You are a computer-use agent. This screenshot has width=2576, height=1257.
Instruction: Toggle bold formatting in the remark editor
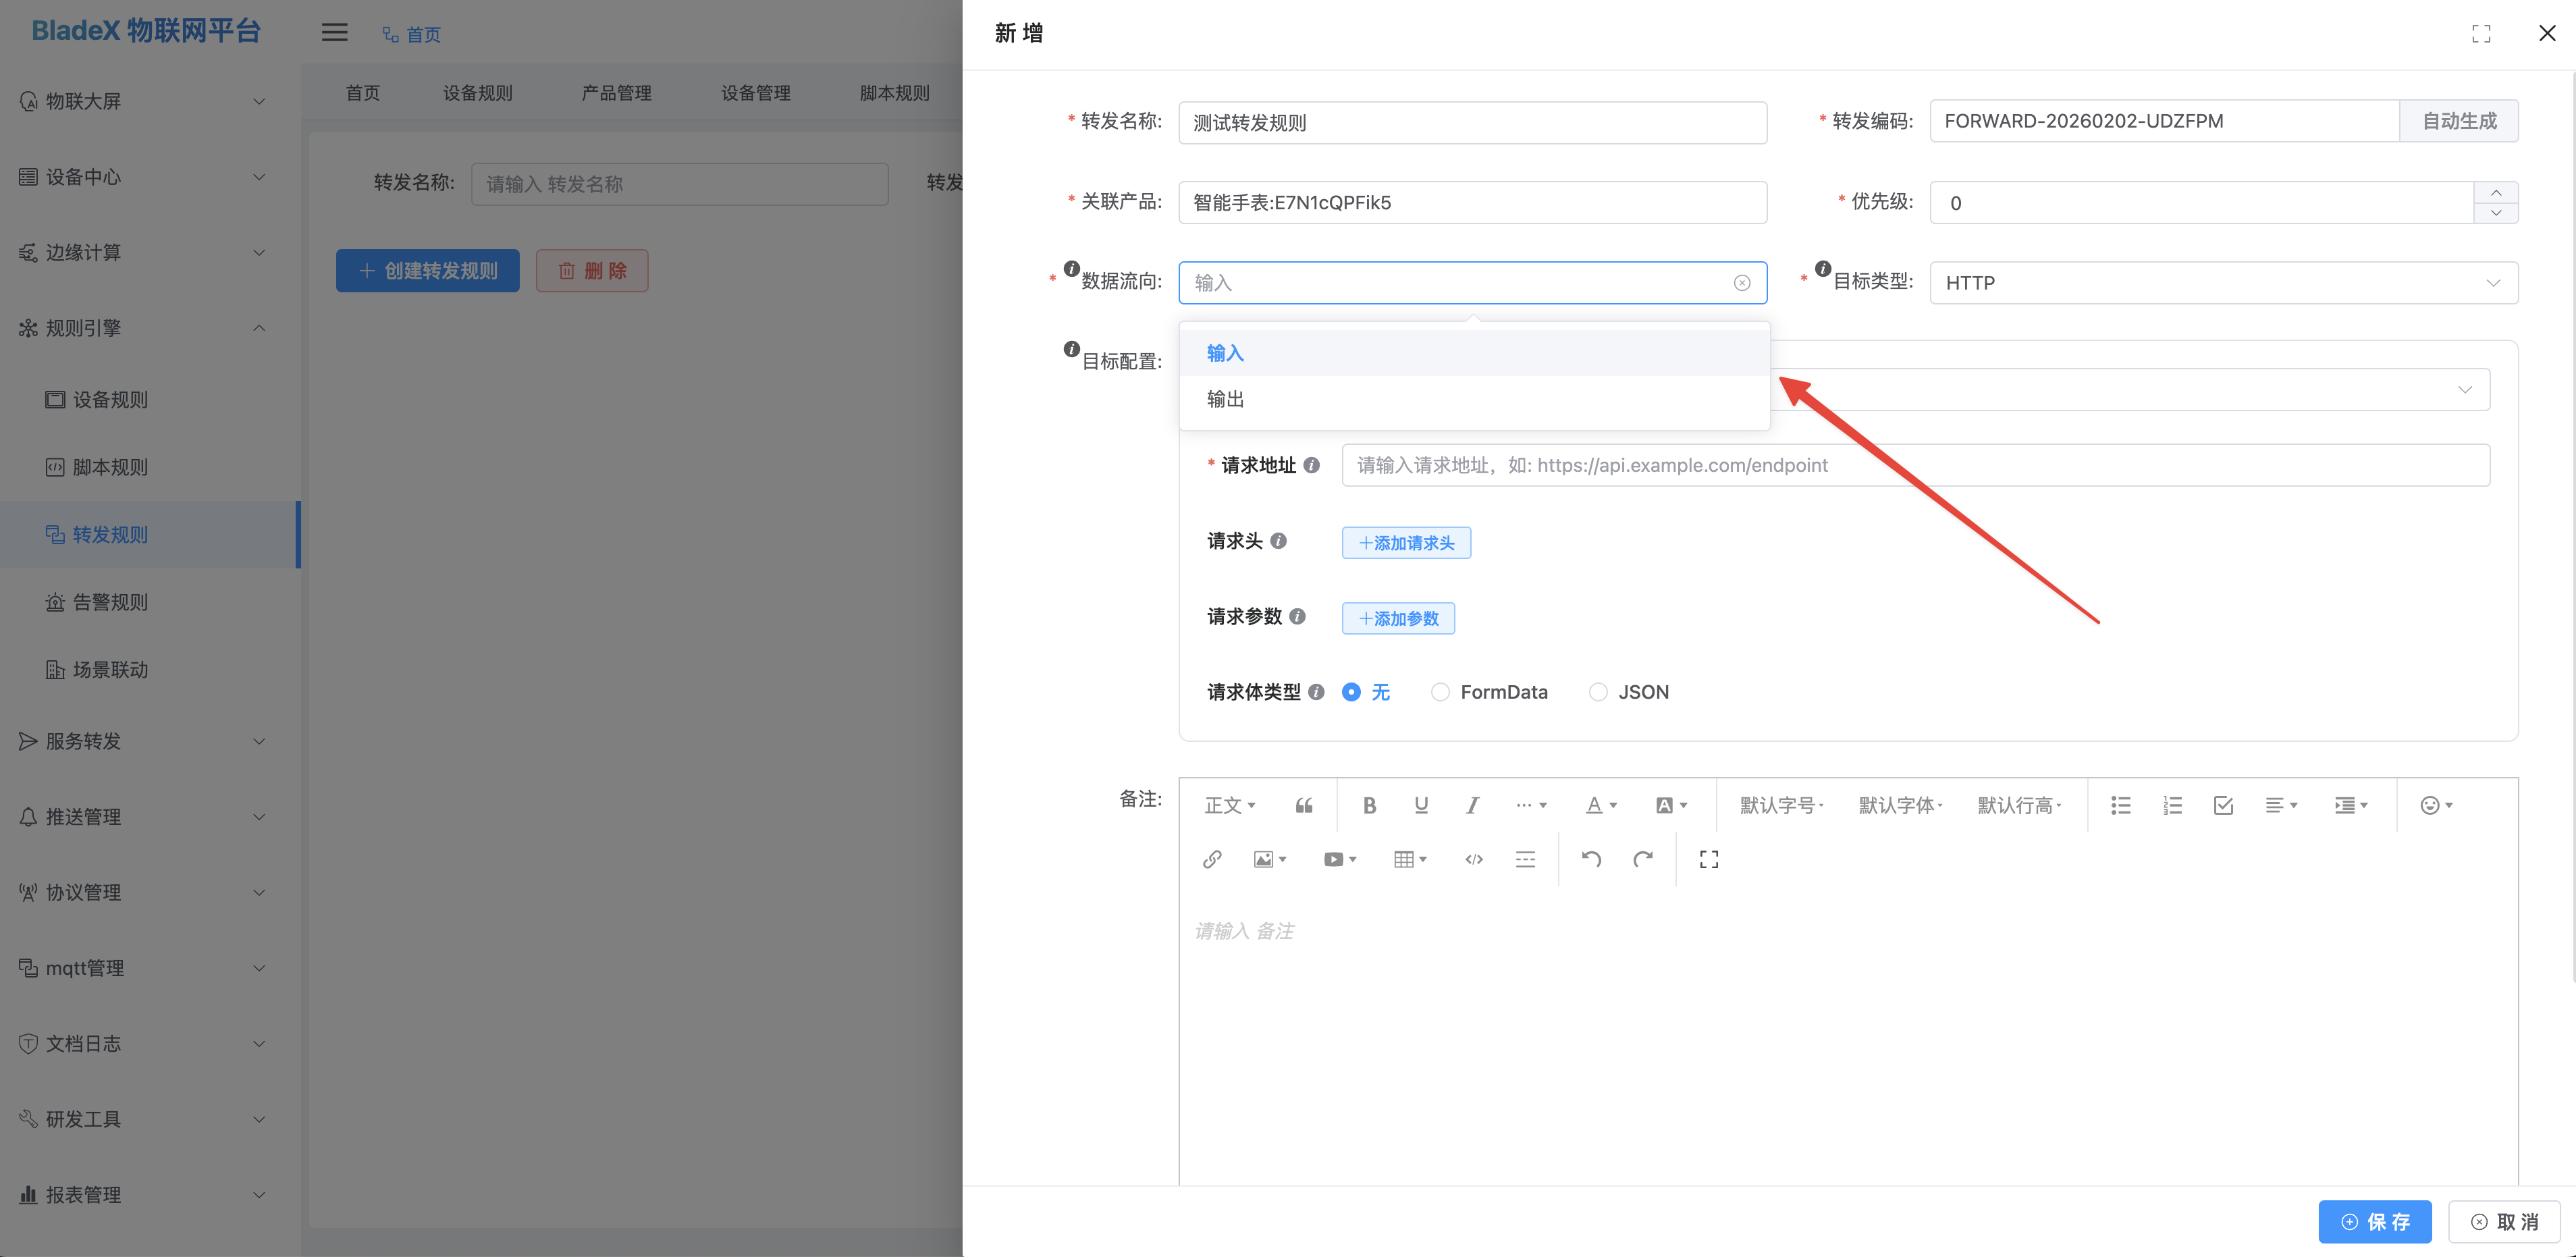(1370, 805)
